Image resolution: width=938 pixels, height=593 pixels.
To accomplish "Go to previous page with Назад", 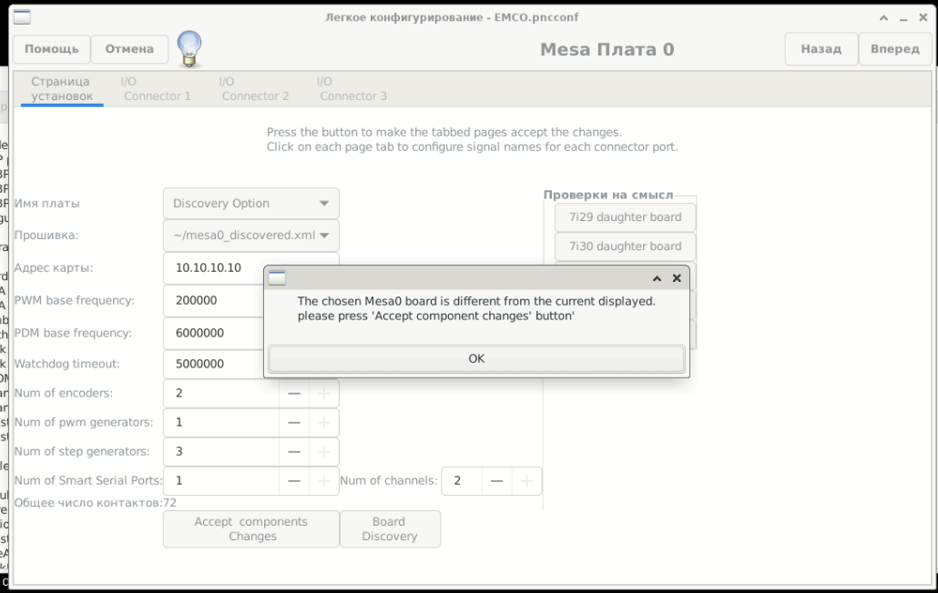I will 821,49.
